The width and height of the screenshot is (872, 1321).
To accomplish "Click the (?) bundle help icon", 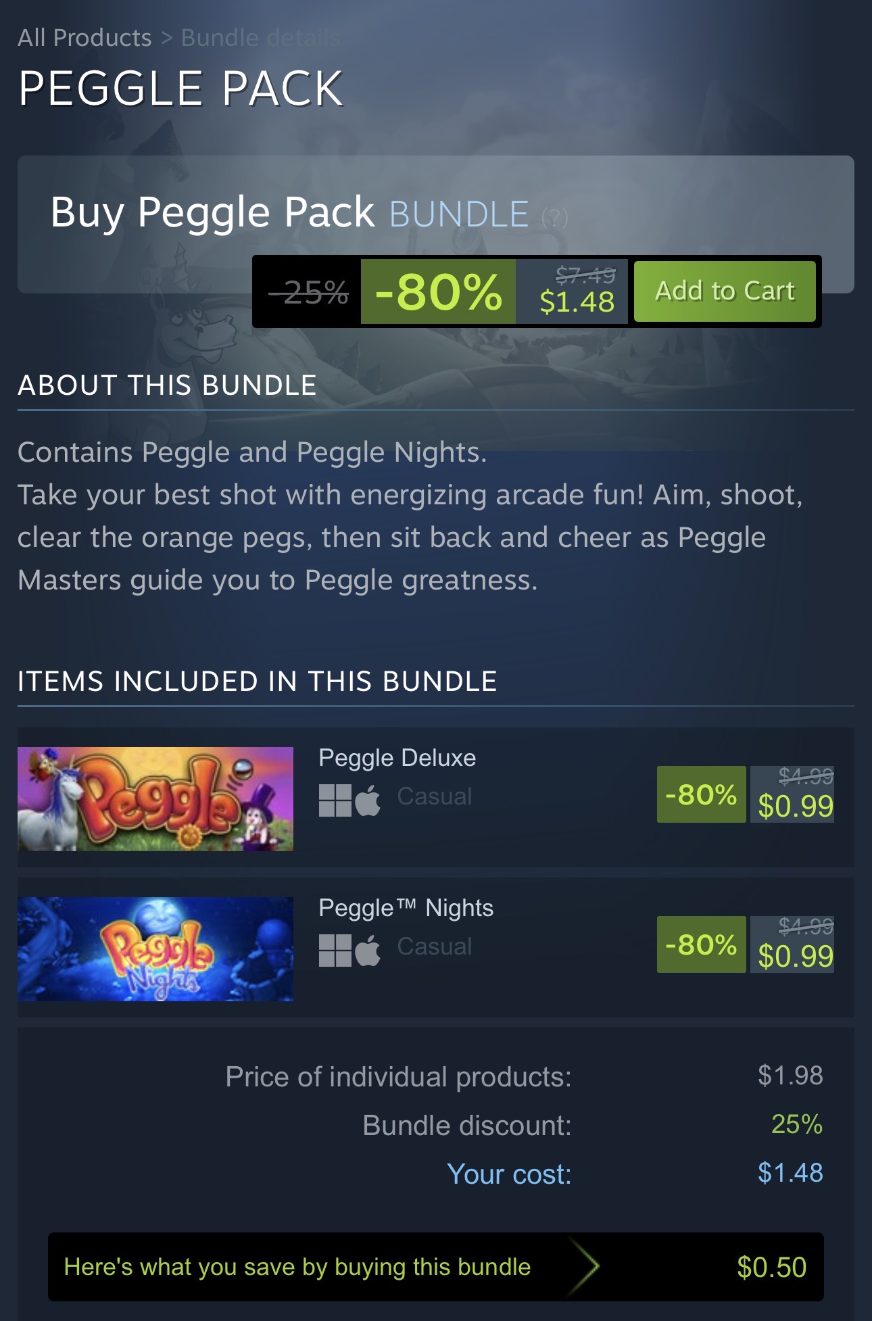I will pos(555,217).
